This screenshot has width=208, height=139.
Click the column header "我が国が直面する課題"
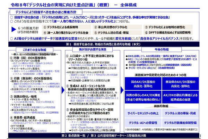tap(93, 49)
